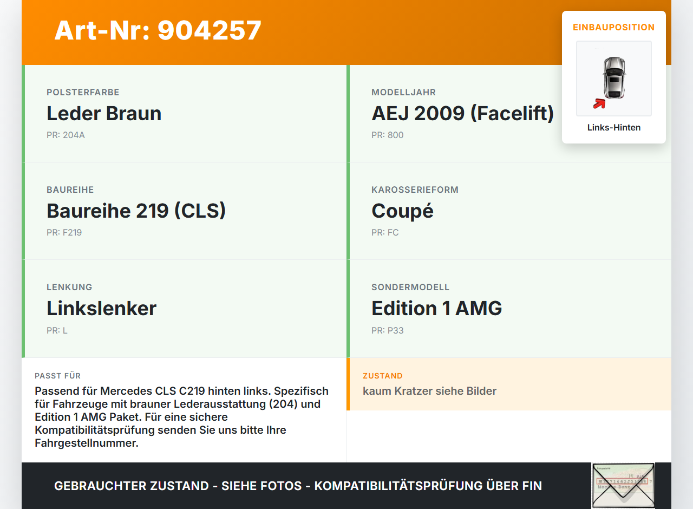Click the KAROSSERIEFORM label
693x509 pixels.
(x=415, y=190)
